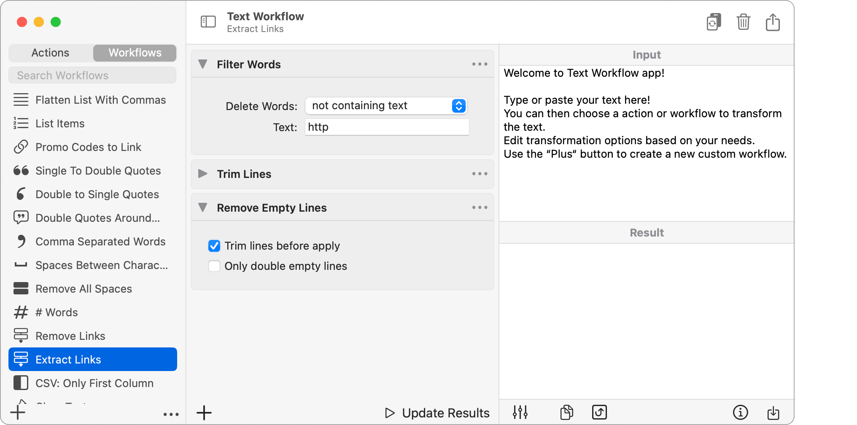Collapse the Filter Words section
Image resolution: width=857 pixels, height=425 pixels.
(x=203, y=64)
